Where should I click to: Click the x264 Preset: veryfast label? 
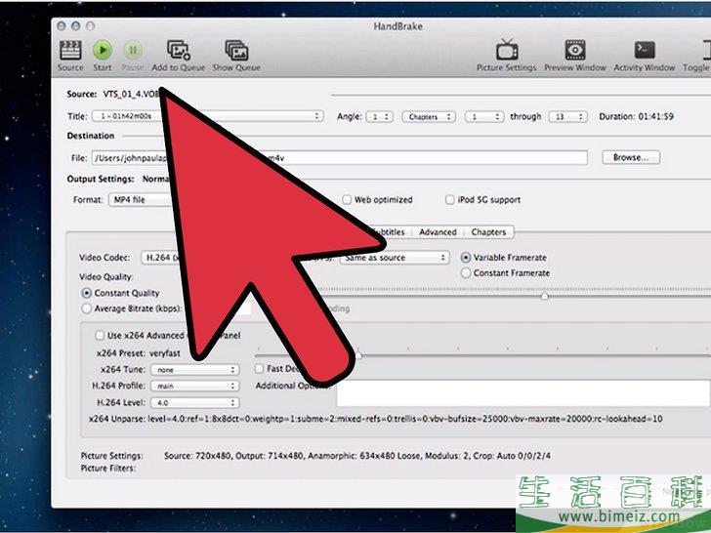point(139,353)
